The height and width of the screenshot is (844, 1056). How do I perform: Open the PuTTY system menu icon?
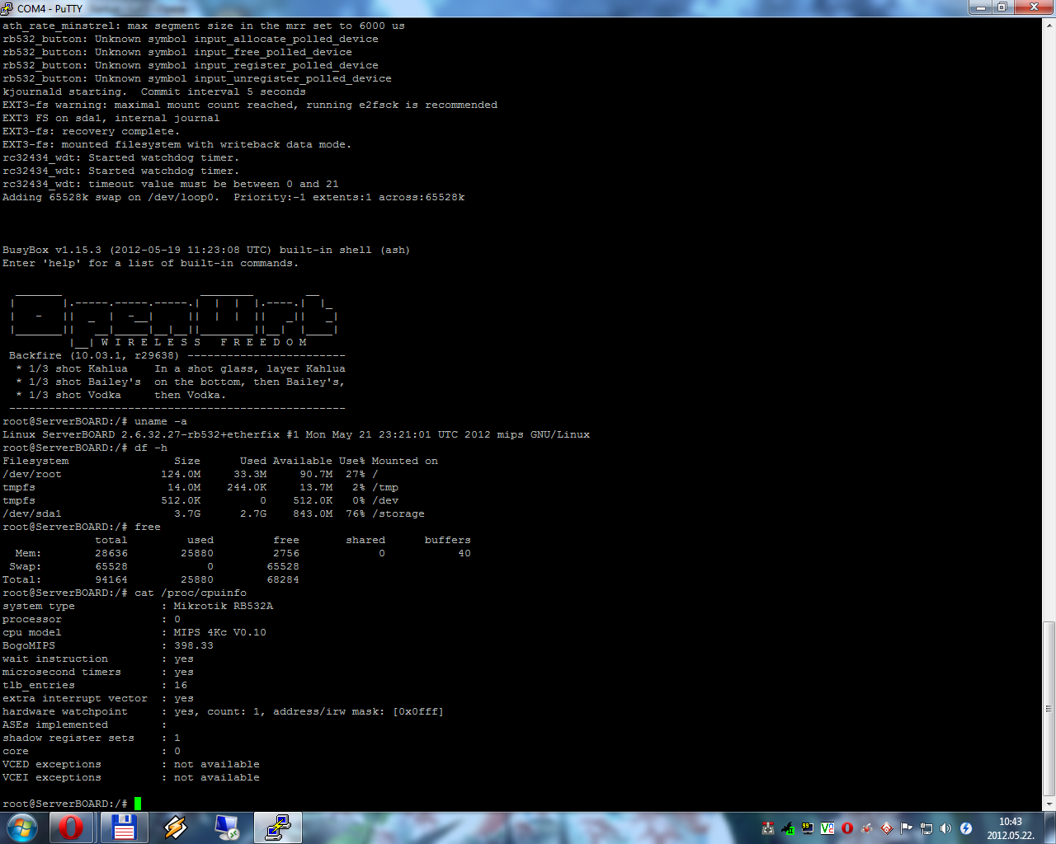pyautogui.click(x=7, y=8)
